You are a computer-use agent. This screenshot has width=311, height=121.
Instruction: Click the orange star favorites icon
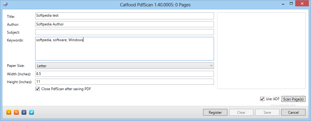coord(9,112)
